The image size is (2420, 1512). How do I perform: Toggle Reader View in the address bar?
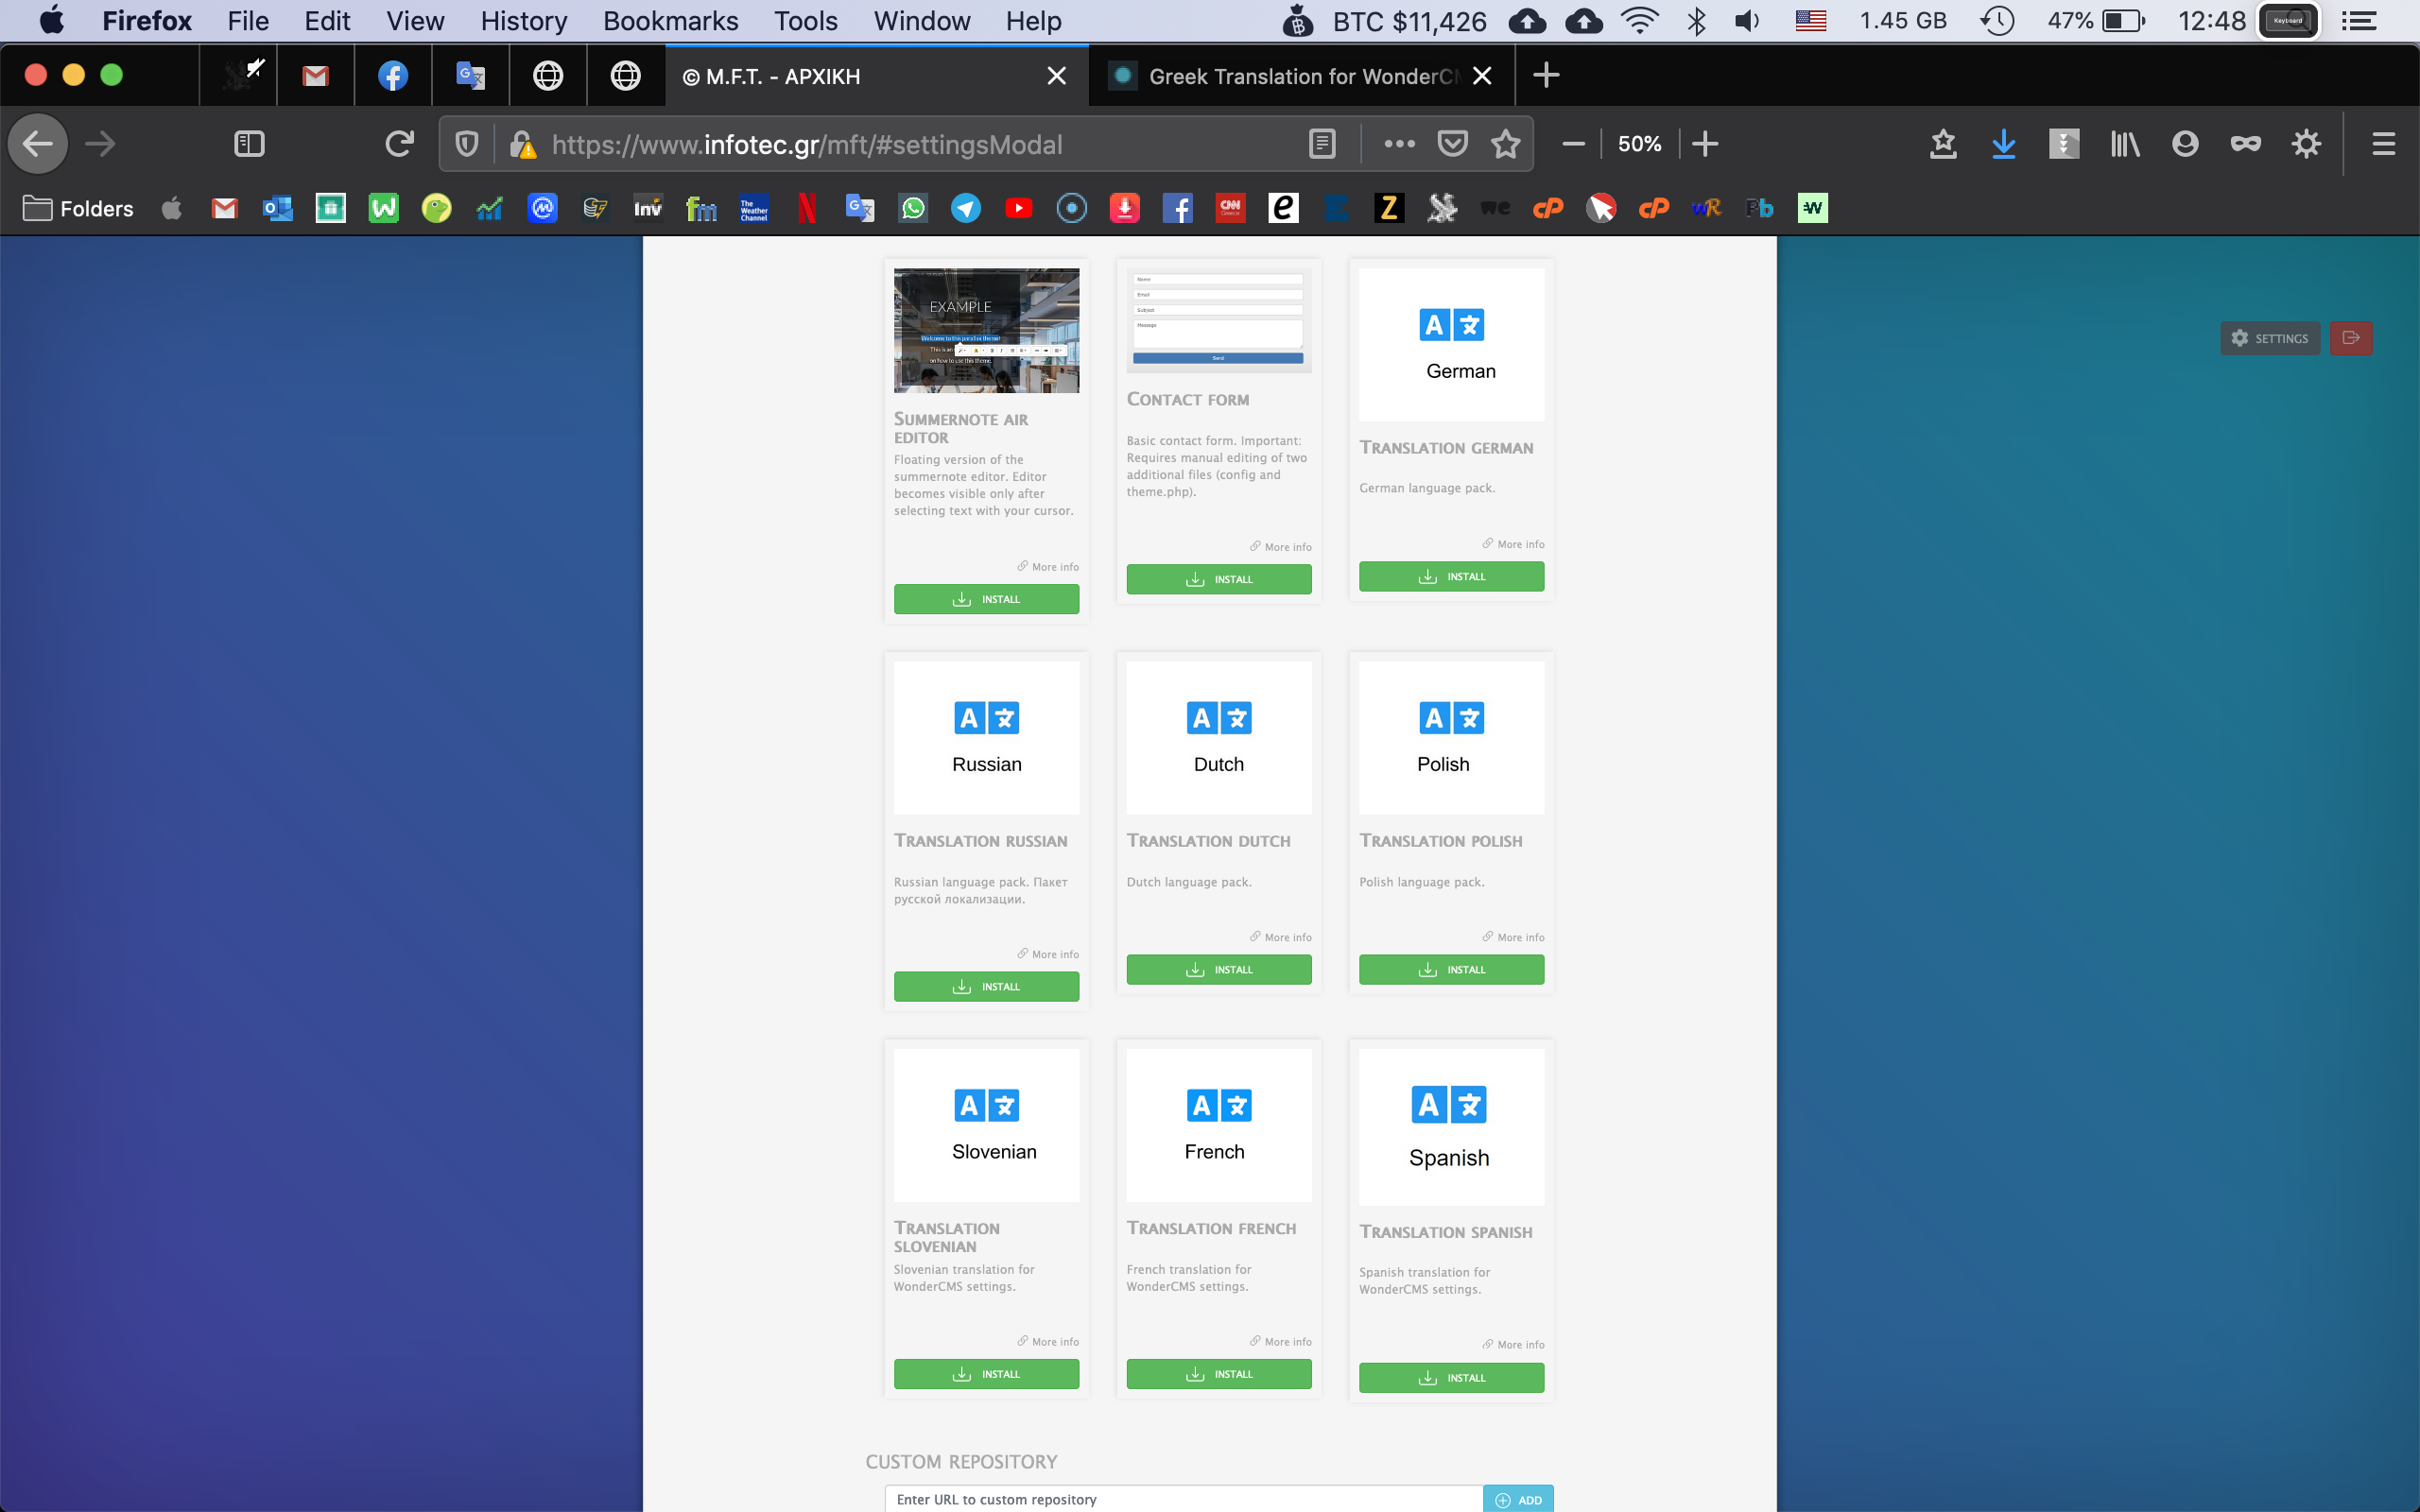[x=1320, y=144]
